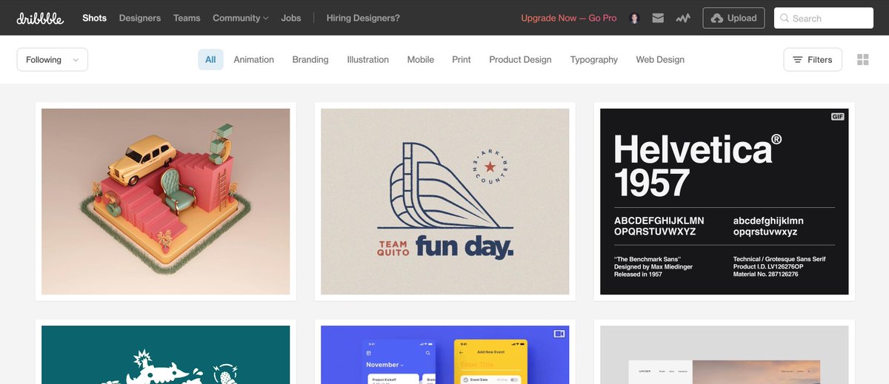
Task: Click the GIF badge on Helvetica shot
Action: tap(838, 117)
